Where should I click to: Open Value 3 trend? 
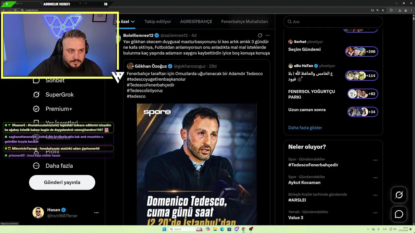[x=296, y=217]
